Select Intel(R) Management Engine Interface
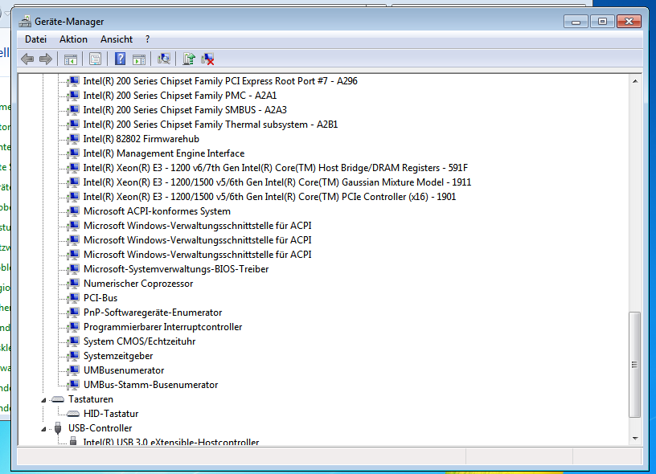The height and width of the screenshot is (474, 656). [x=163, y=153]
